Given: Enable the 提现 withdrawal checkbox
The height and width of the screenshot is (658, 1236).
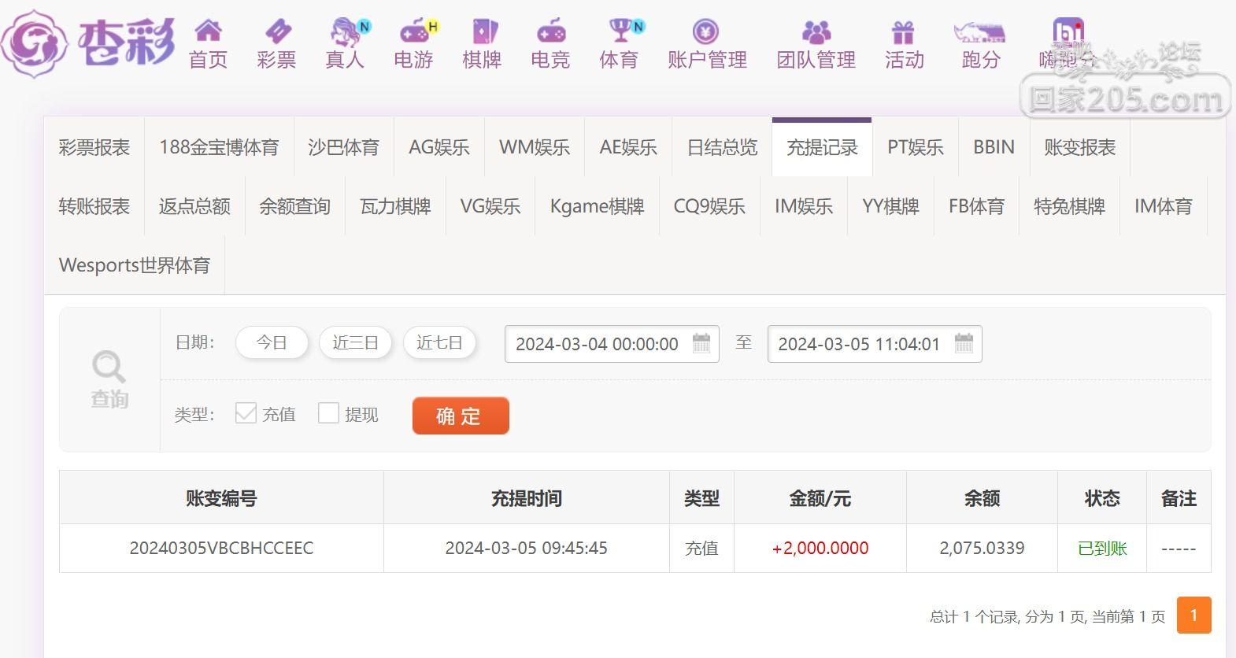Looking at the screenshot, I should point(328,413).
